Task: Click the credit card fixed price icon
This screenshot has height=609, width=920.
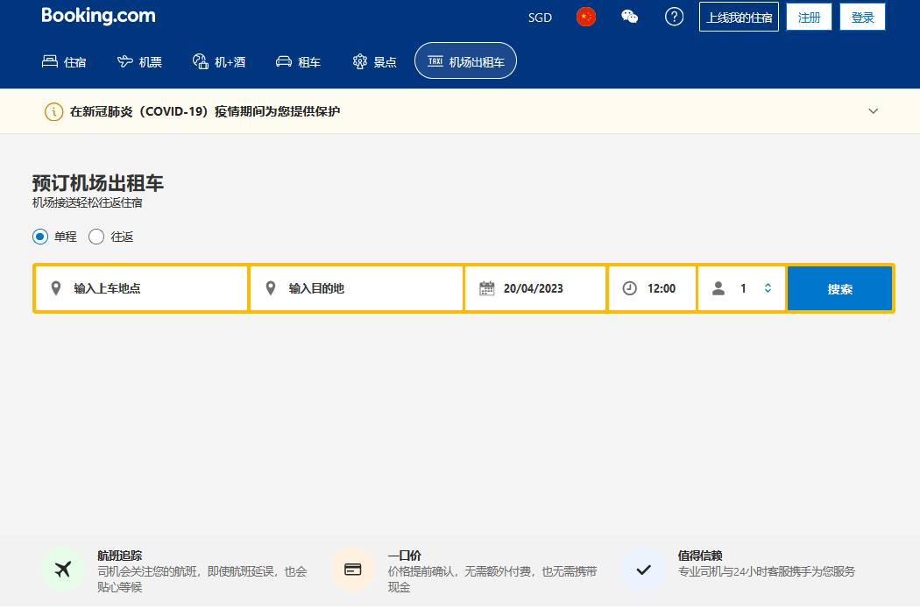Action: point(352,569)
